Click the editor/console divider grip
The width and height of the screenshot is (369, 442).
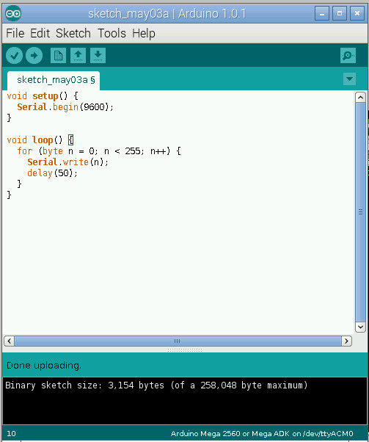coord(185,349)
